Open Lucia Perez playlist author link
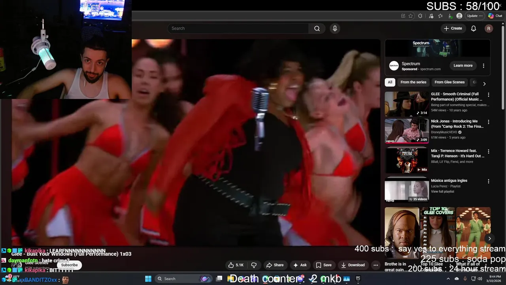This screenshot has width=506, height=285. tap(440, 186)
